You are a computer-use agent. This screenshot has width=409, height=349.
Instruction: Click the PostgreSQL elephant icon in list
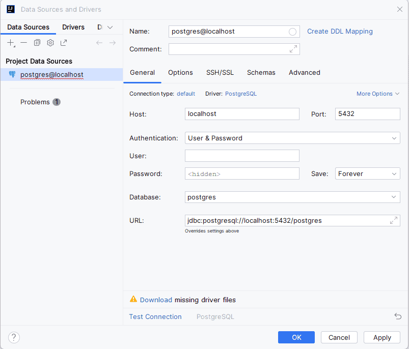(12, 74)
